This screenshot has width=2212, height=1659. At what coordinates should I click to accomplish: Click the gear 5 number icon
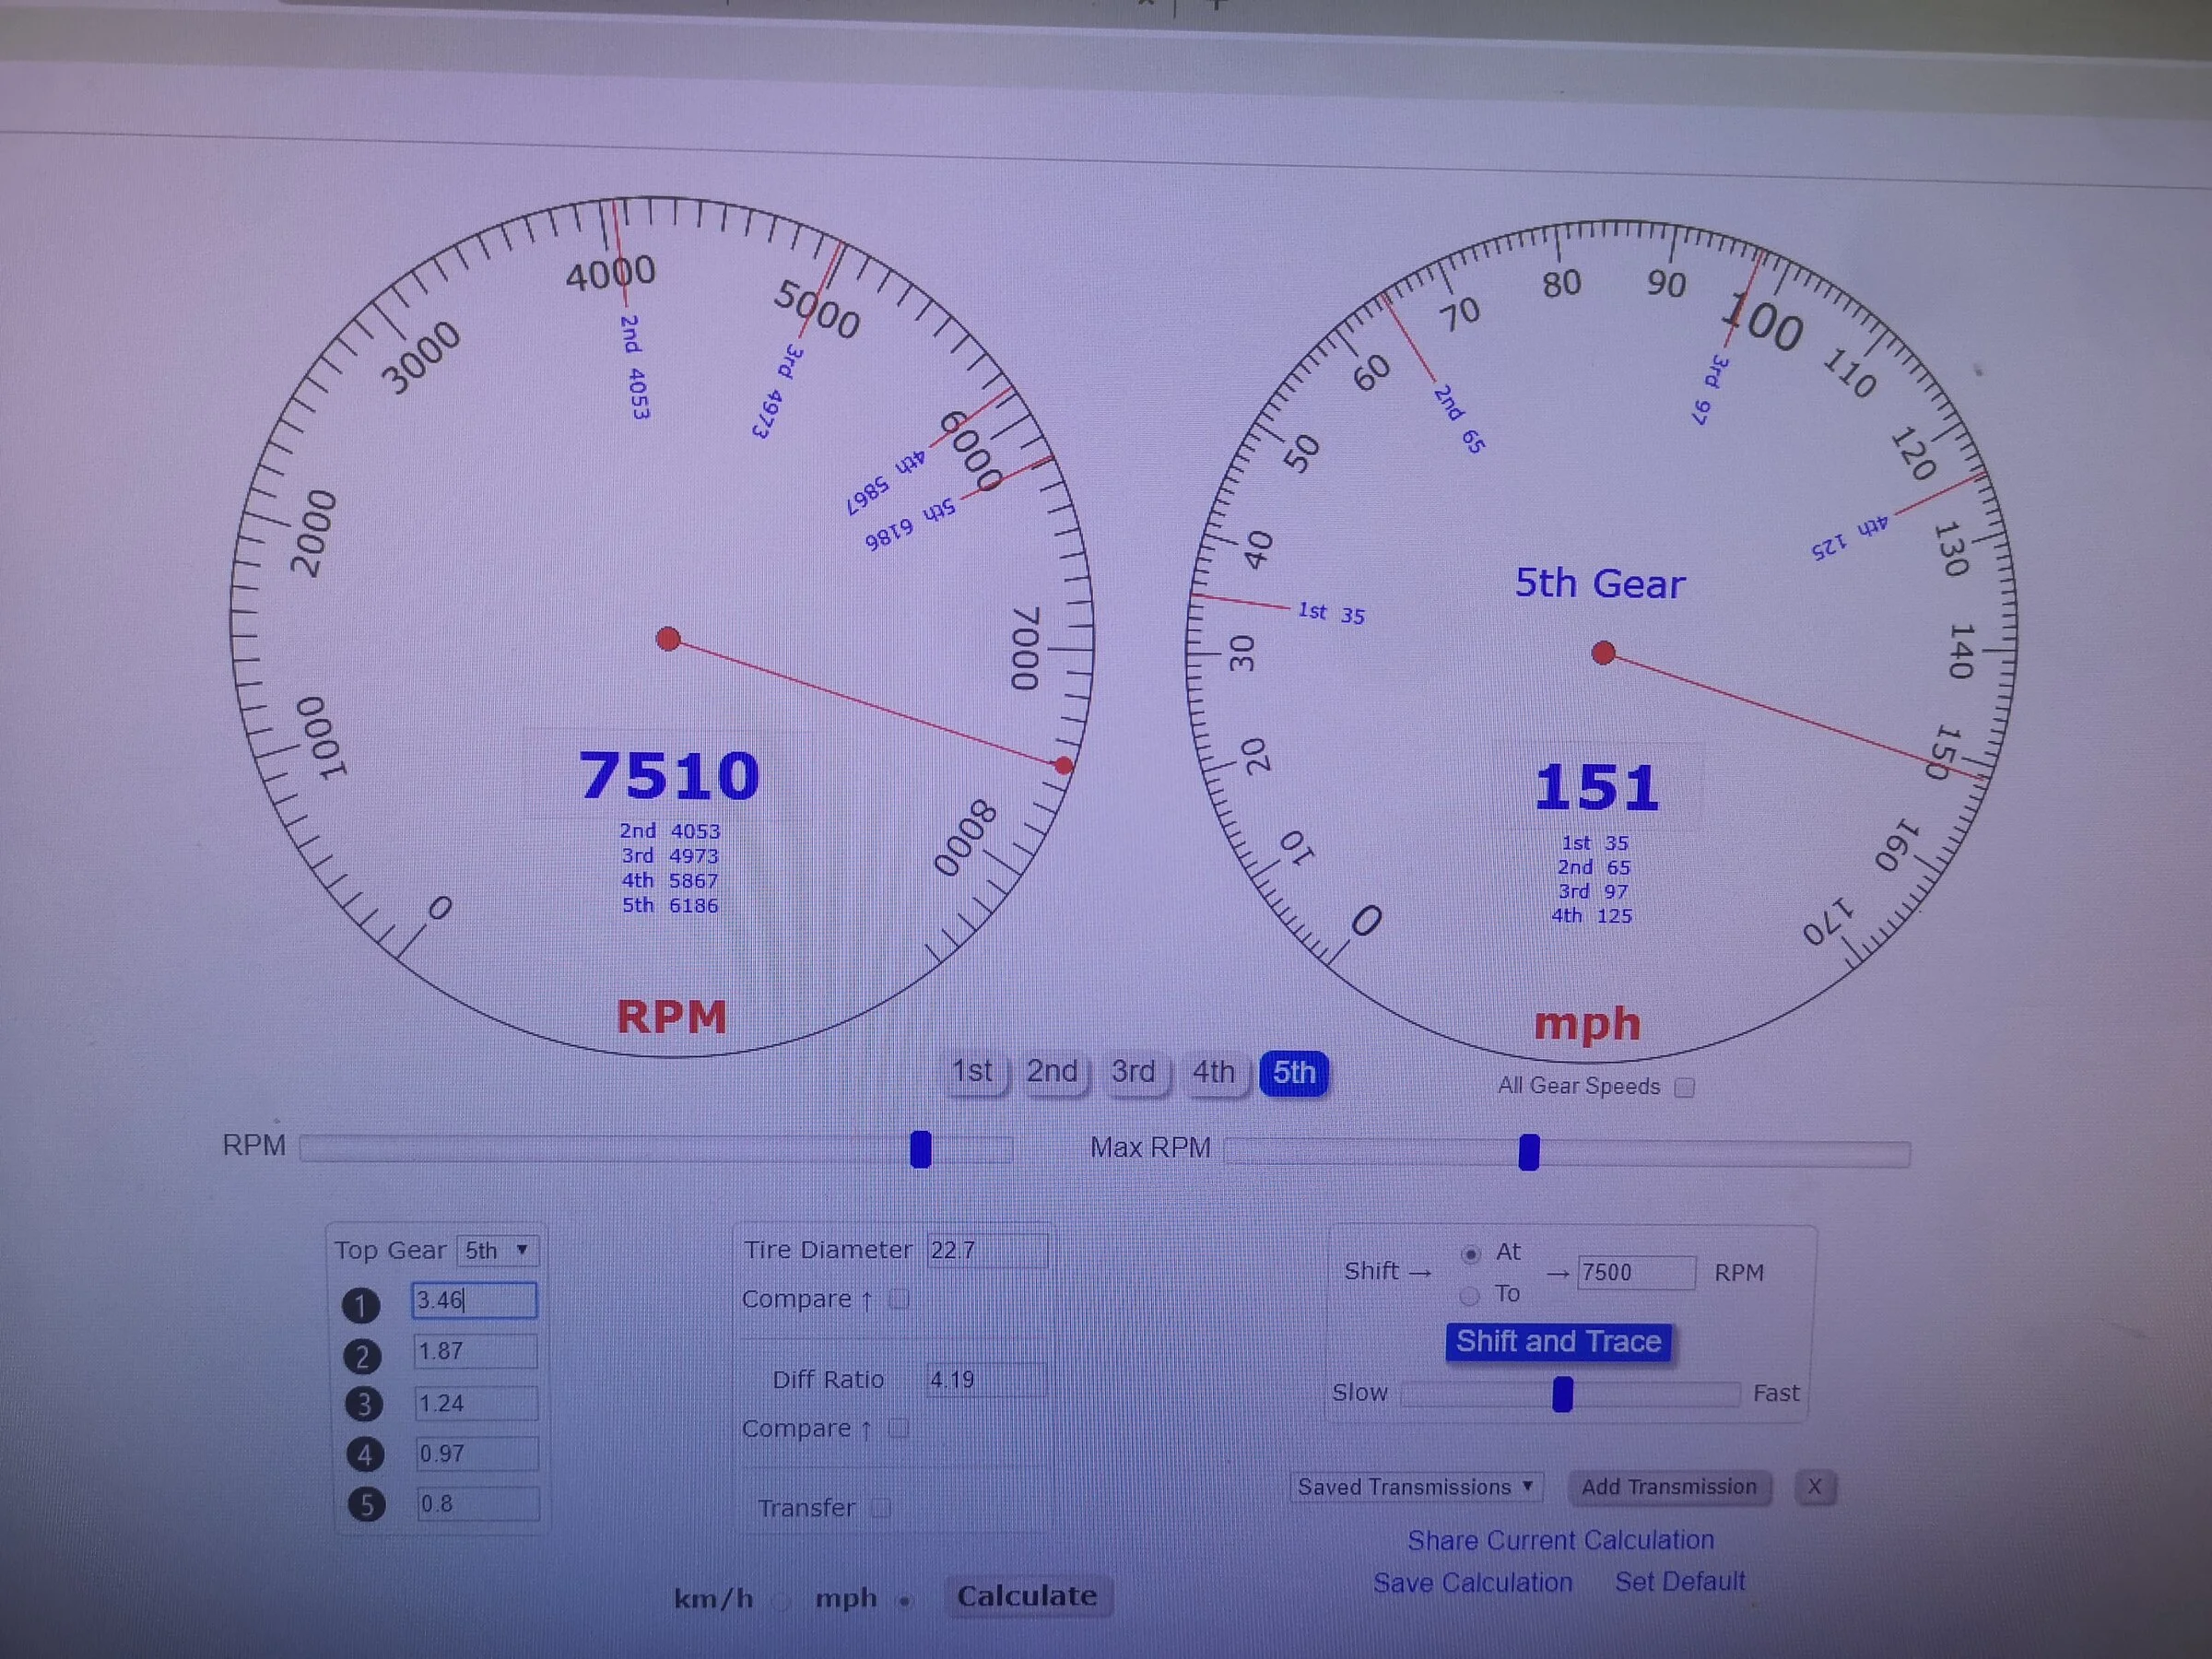[367, 1504]
